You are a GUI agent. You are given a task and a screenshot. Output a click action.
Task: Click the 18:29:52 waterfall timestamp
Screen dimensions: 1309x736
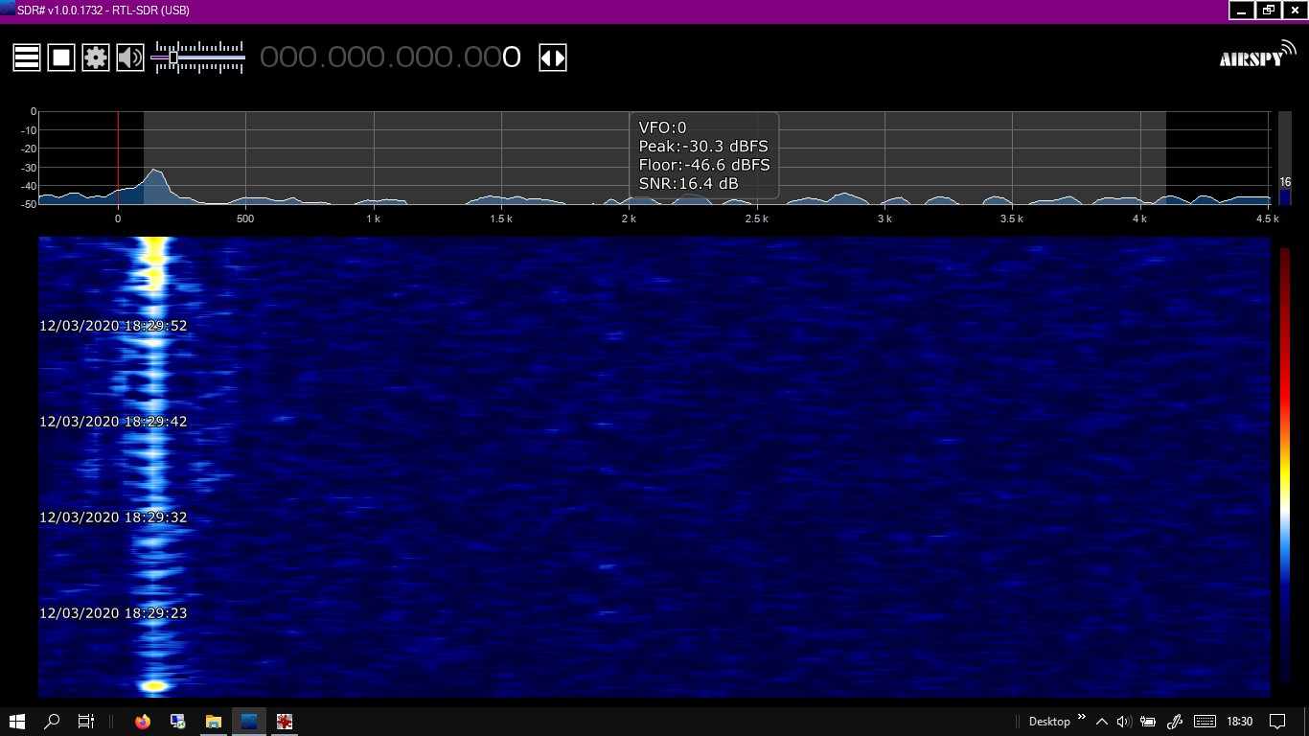tap(113, 326)
